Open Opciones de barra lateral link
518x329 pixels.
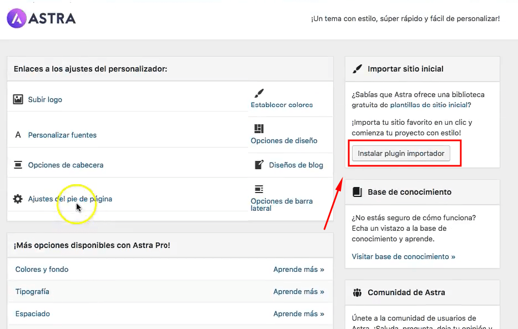coord(282,205)
